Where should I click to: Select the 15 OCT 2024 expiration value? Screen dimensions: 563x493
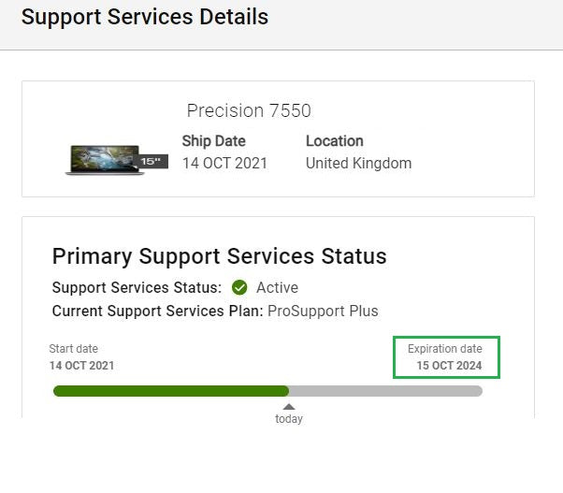(x=449, y=366)
